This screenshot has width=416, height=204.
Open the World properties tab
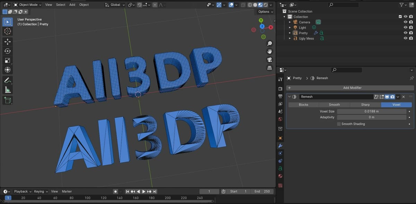click(280, 119)
